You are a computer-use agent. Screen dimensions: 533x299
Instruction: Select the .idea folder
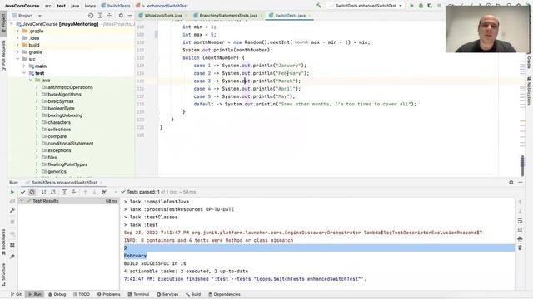[34, 38]
